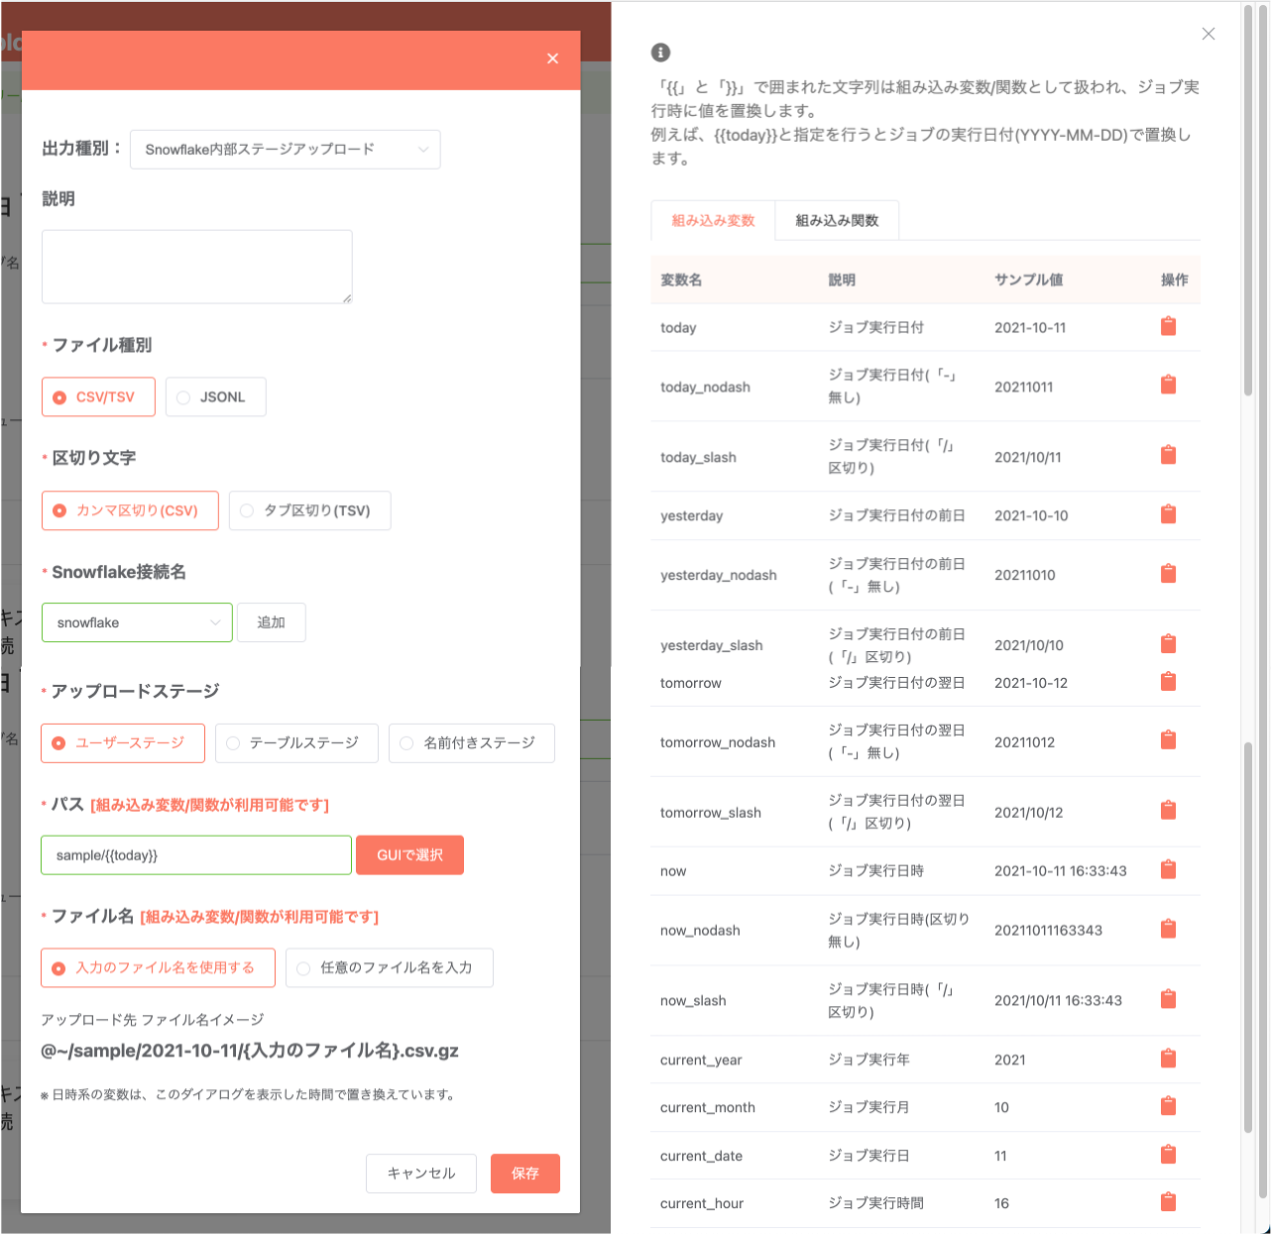The height and width of the screenshot is (1234, 1272).
Task: Choose 任意のファイル名を入力 option
Action: 389,967
